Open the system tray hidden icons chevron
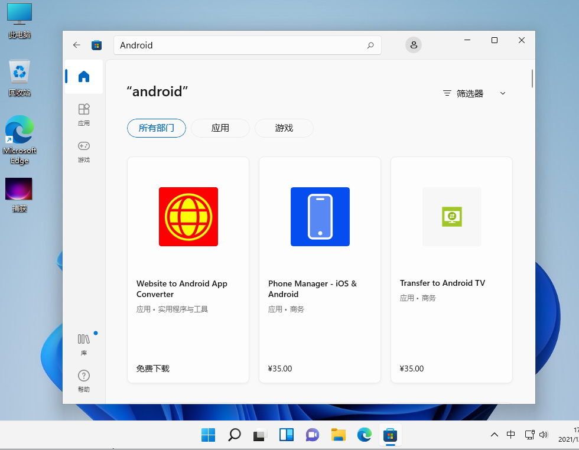The width and height of the screenshot is (579, 450). (495, 435)
